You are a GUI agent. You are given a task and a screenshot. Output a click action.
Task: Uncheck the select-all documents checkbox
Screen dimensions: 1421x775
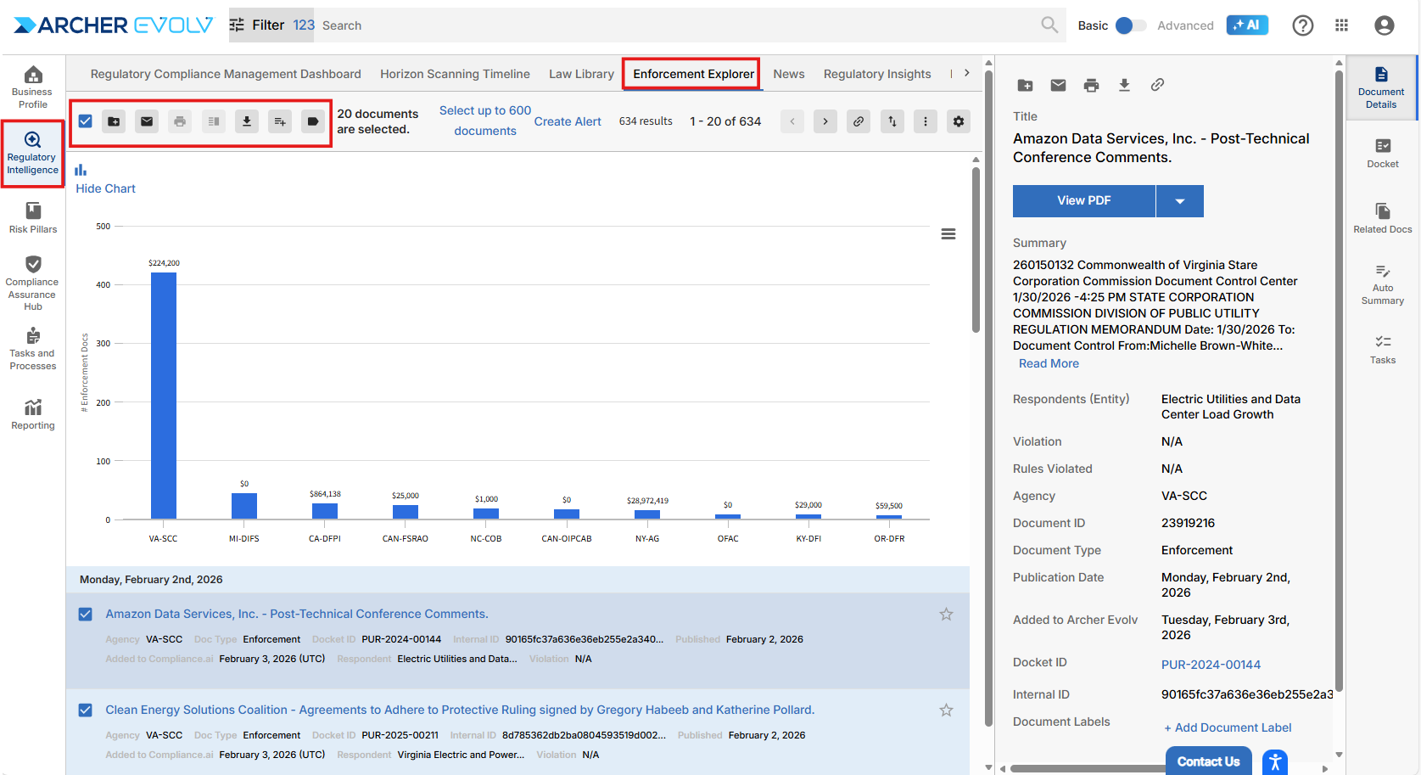[x=86, y=121]
